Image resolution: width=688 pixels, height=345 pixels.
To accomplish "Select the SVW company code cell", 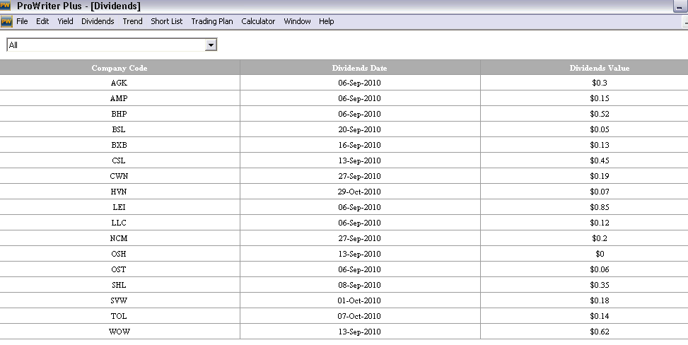I will [x=119, y=300].
